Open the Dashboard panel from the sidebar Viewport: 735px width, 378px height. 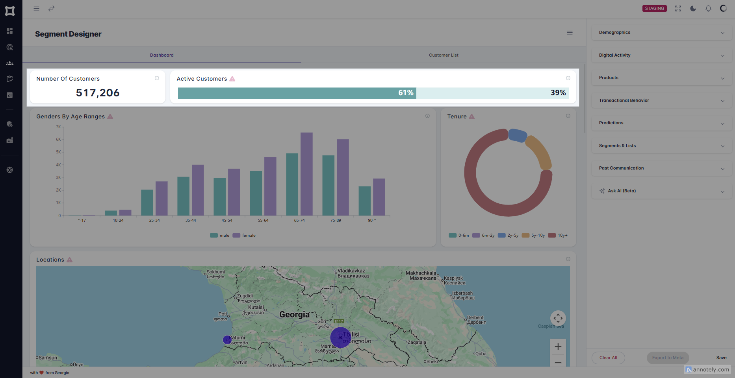coord(9,31)
